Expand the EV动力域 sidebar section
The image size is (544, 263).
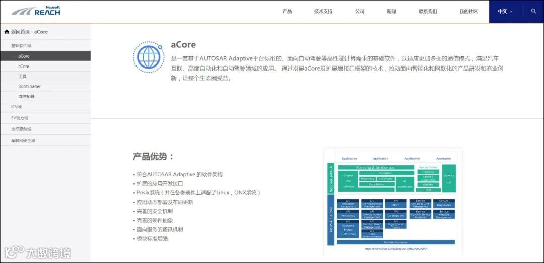tap(45, 118)
